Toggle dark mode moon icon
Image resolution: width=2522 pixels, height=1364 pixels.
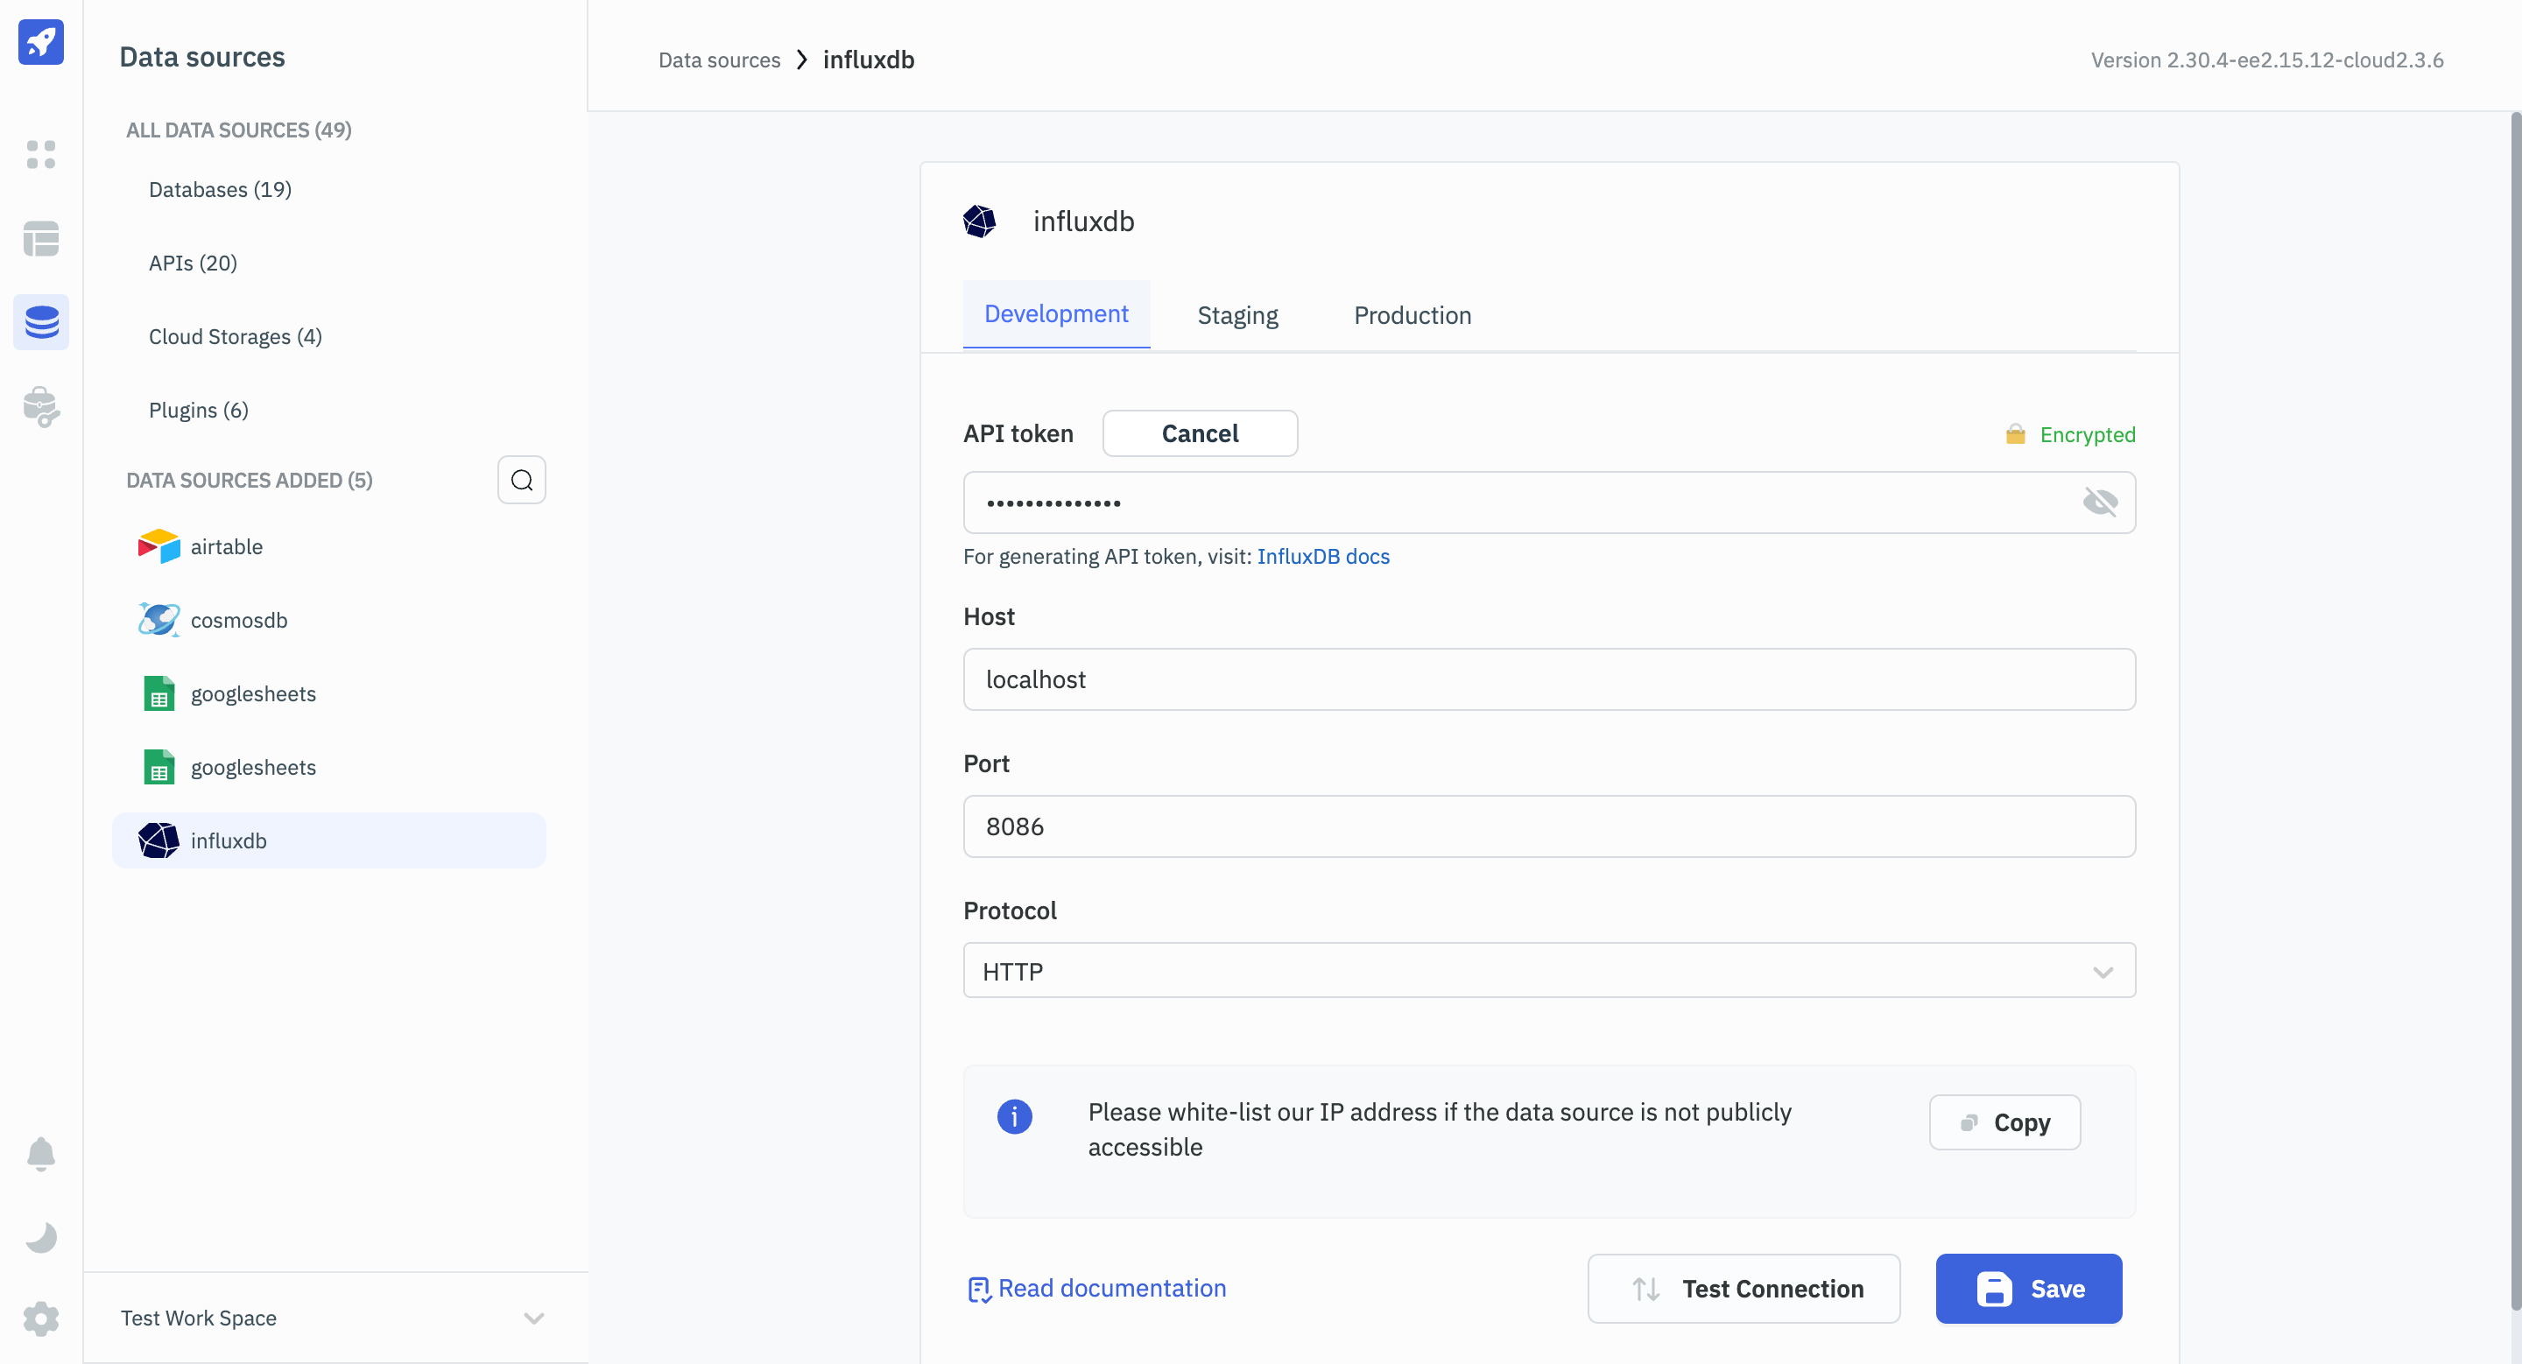pos(40,1237)
